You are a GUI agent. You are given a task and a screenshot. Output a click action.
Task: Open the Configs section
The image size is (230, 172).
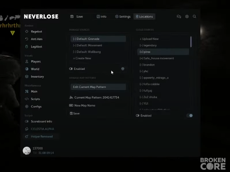36,106
